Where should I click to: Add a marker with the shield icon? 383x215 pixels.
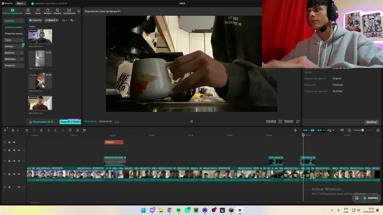(70, 130)
